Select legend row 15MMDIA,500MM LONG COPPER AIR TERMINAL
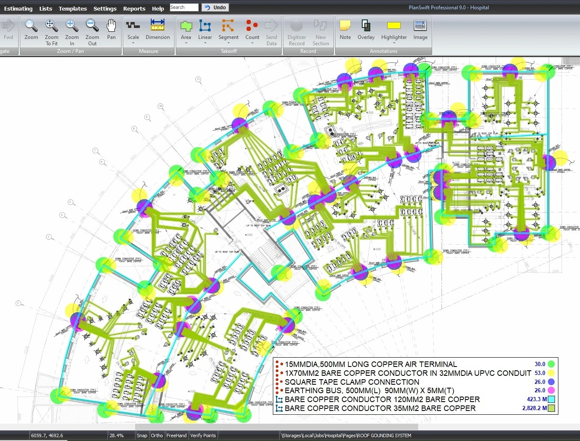The height and width of the screenshot is (441, 580). pos(415,364)
